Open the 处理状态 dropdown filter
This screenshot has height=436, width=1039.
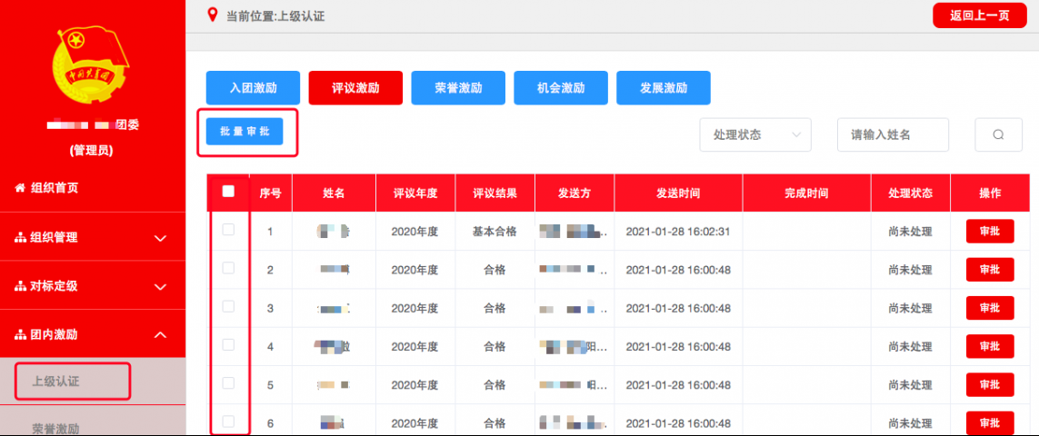(754, 134)
